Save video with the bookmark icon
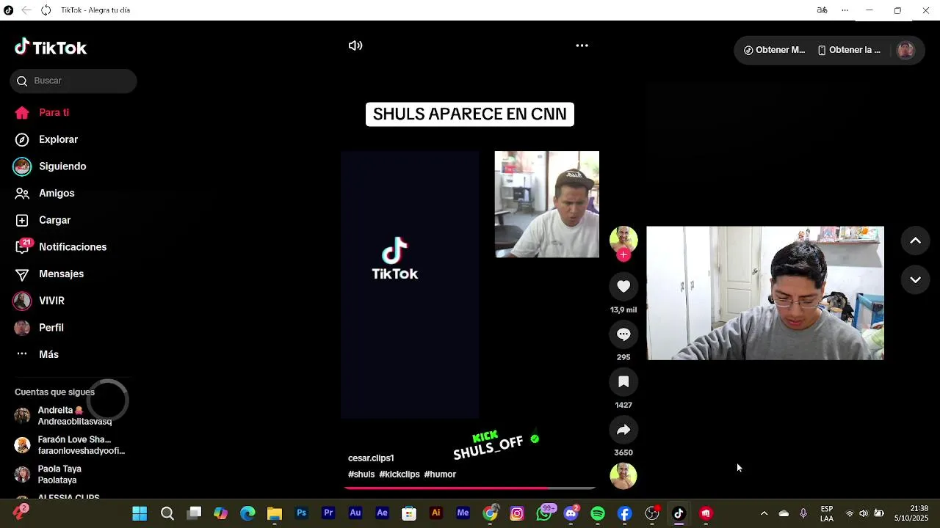 (x=623, y=382)
